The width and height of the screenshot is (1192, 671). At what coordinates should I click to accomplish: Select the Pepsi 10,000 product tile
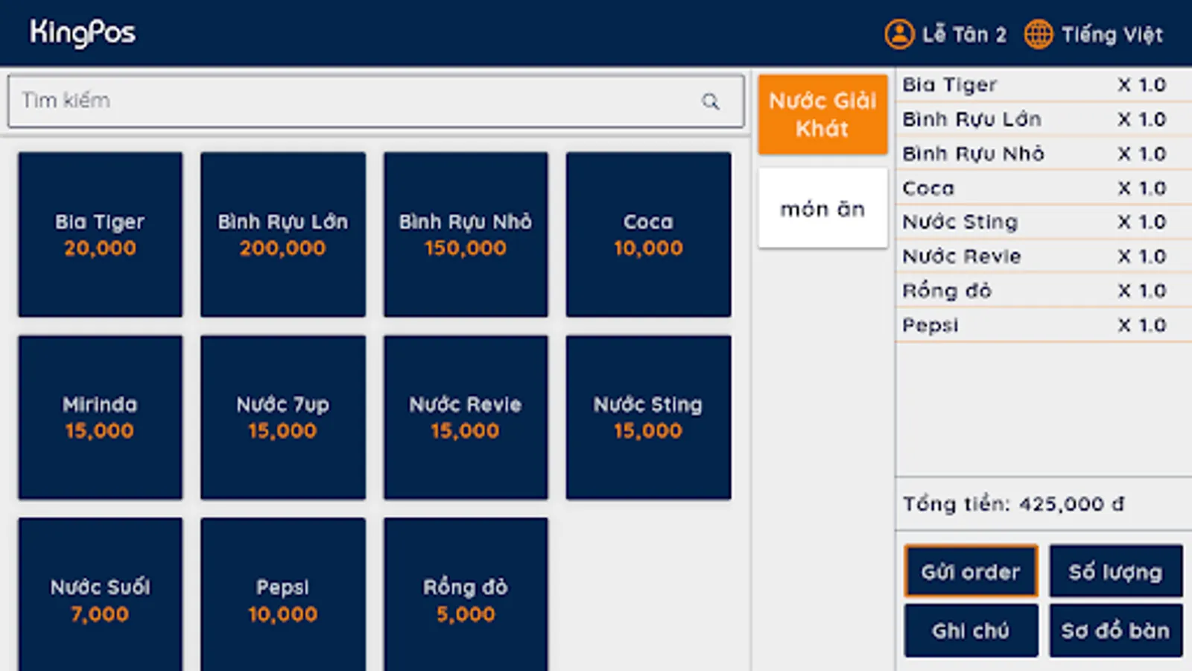pyautogui.click(x=283, y=595)
